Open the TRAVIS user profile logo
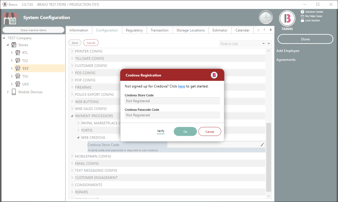The width and height of the screenshot is (338, 202). (x=287, y=18)
